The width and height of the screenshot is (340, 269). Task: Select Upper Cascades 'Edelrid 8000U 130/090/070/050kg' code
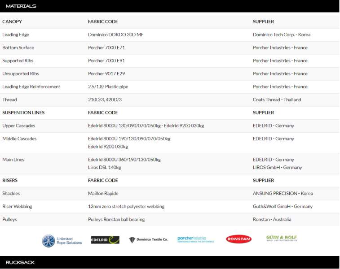click(x=124, y=126)
